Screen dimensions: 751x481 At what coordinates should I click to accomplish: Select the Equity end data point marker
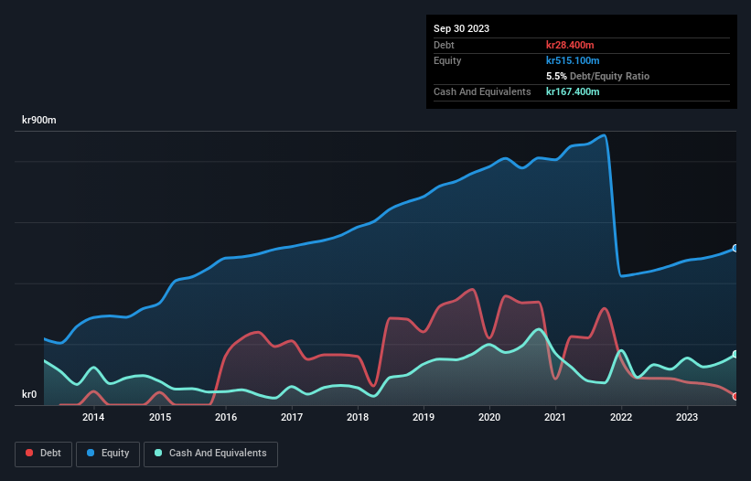[x=735, y=249]
